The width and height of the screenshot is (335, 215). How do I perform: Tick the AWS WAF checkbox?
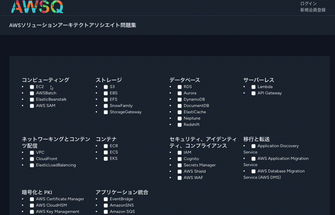tap(180, 178)
